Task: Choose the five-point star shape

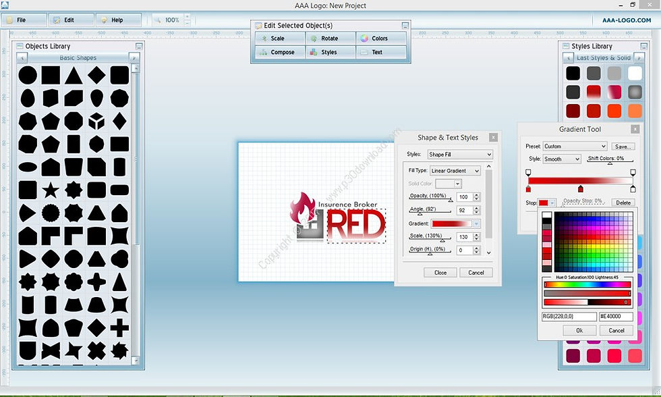Action: (x=51, y=190)
